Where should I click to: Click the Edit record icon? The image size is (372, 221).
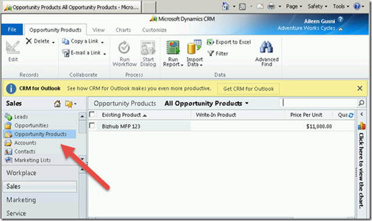pos(13,47)
